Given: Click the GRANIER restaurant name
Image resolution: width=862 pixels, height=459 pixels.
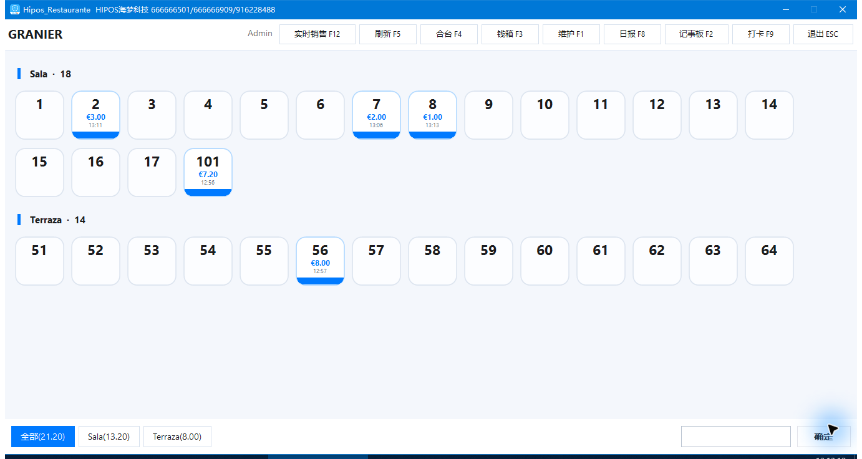Looking at the screenshot, I should (x=36, y=34).
